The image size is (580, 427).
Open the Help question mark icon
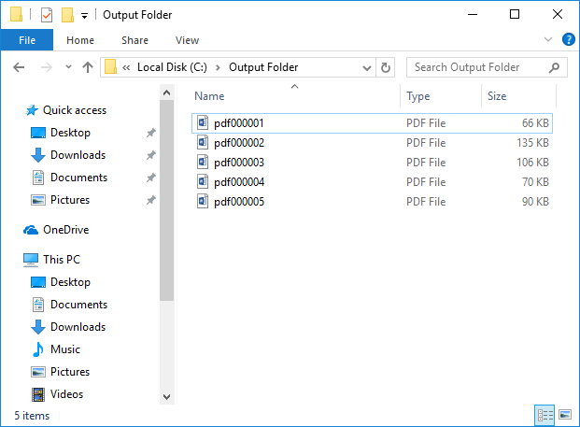(x=568, y=40)
